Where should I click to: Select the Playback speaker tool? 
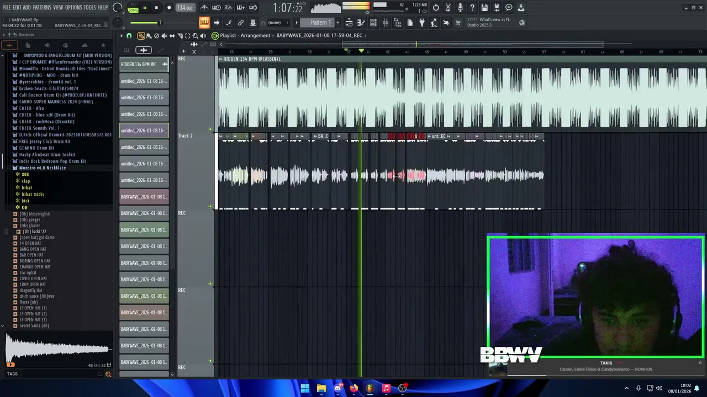coord(203,35)
